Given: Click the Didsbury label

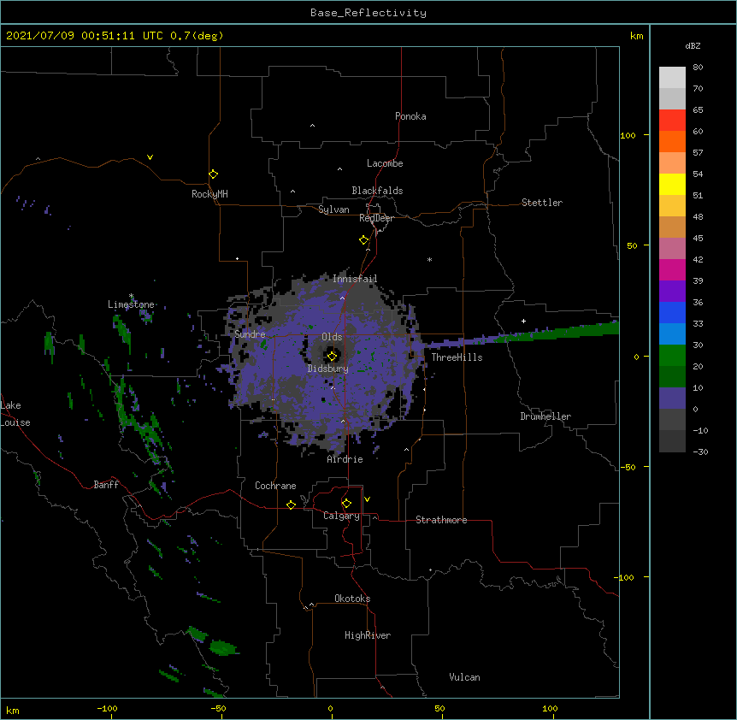Looking at the screenshot, I should pyautogui.click(x=328, y=369).
